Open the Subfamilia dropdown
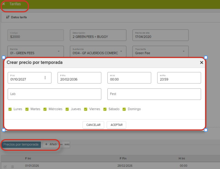220x169 pixels. pos(121,51)
